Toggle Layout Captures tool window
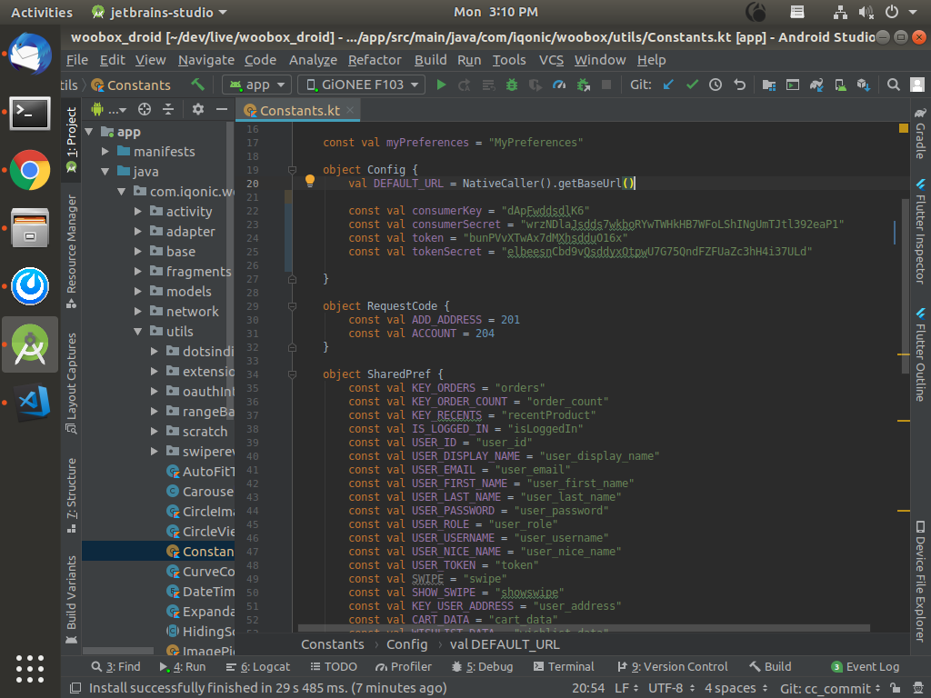This screenshot has height=698, width=931. (71, 383)
